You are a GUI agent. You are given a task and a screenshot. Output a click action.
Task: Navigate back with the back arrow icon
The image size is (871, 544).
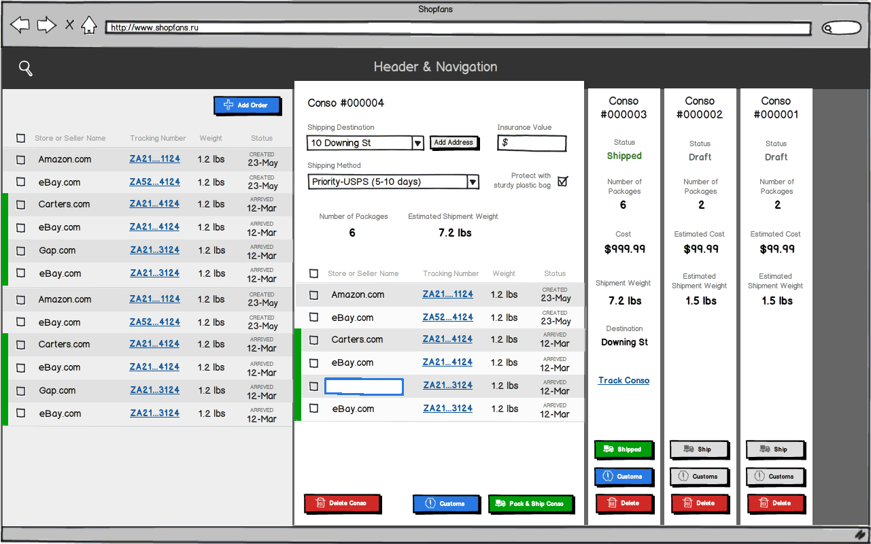pos(20,24)
